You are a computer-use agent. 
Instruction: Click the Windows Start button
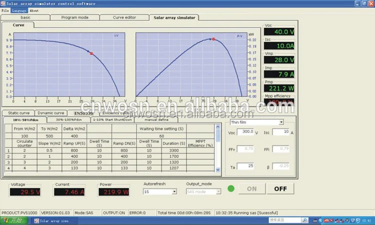click(14, 220)
